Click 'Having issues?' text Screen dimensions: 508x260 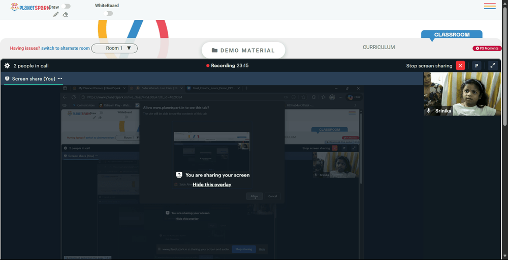click(25, 48)
